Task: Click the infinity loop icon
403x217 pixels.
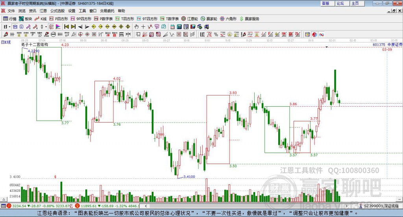Action: [x=322, y=34]
